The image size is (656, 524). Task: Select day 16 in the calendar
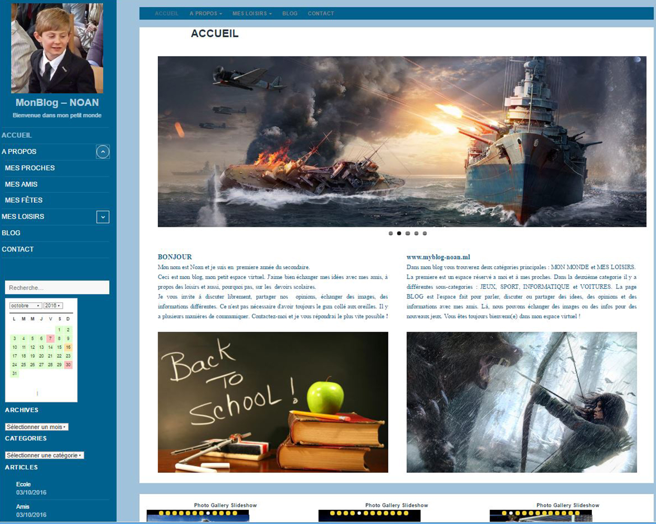click(x=68, y=347)
